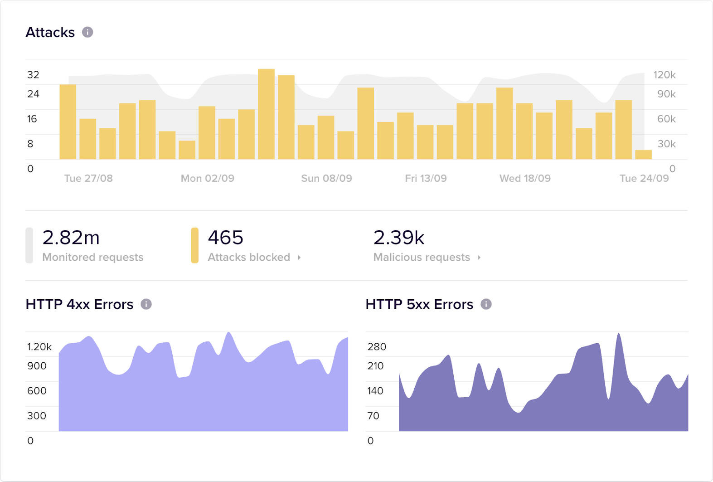The height and width of the screenshot is (482, 713).
Task: Expand the arrow beside Malicious requests
Action: (479, 258)
